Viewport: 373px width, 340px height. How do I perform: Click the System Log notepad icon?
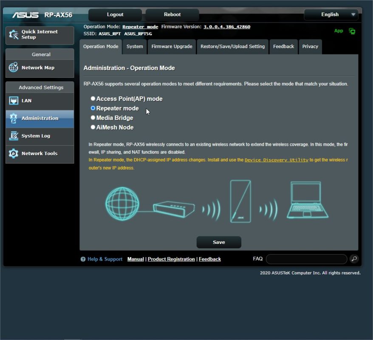pyautogui.click(x=14, y=136)
